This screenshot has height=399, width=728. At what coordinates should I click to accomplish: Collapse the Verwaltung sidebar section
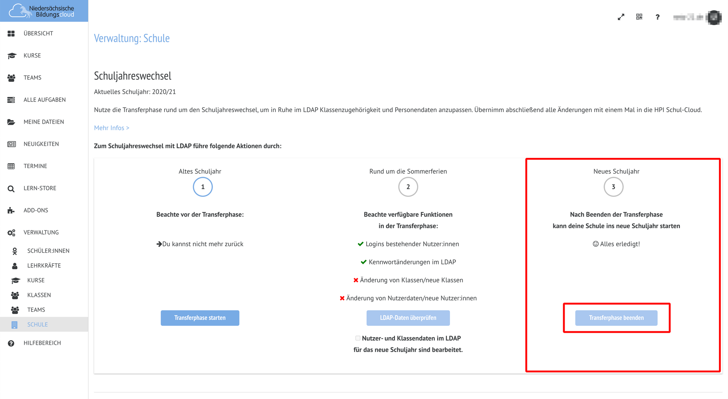(41, 232)
